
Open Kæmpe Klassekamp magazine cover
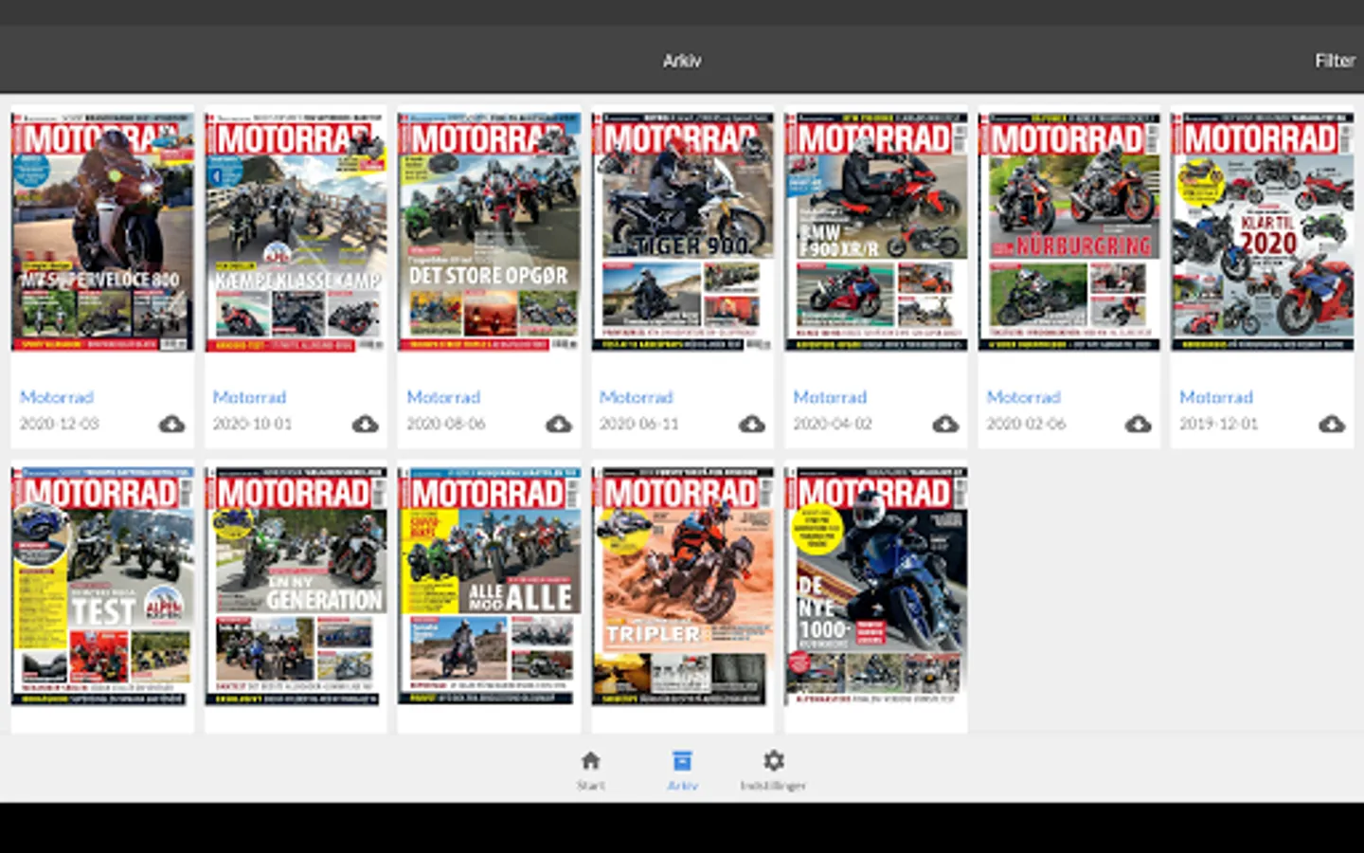pos(296,232)
